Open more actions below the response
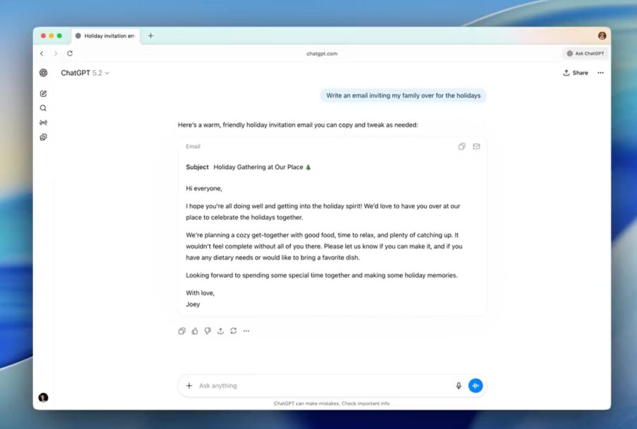The height and width of the screenshot is (429, 637). click(246, 331)
